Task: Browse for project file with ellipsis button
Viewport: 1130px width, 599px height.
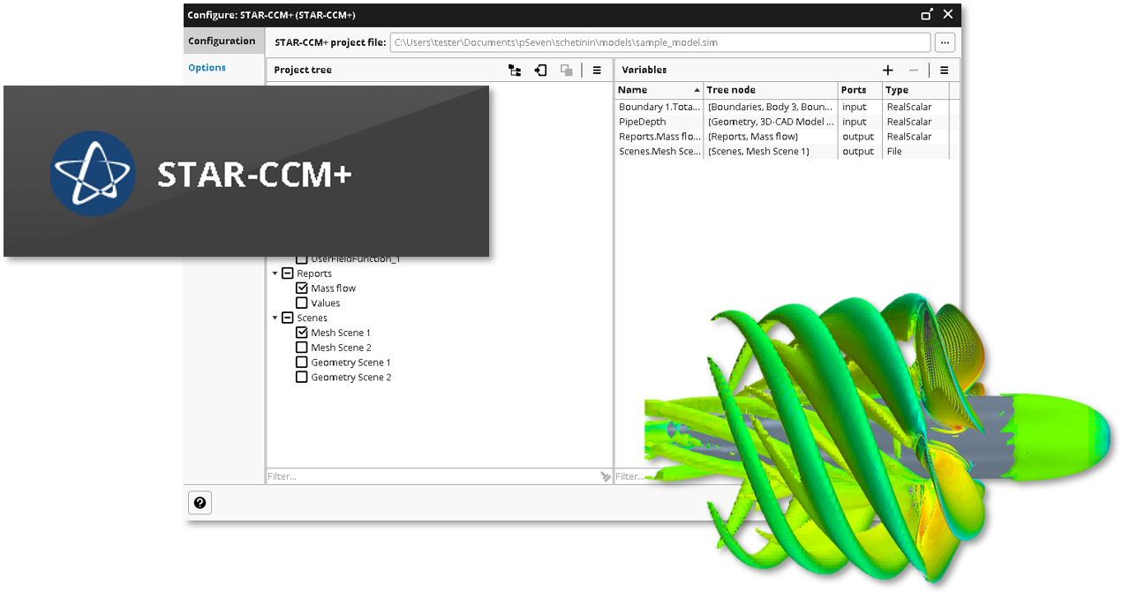Action: pyautogui.click(x=945, y=42)
